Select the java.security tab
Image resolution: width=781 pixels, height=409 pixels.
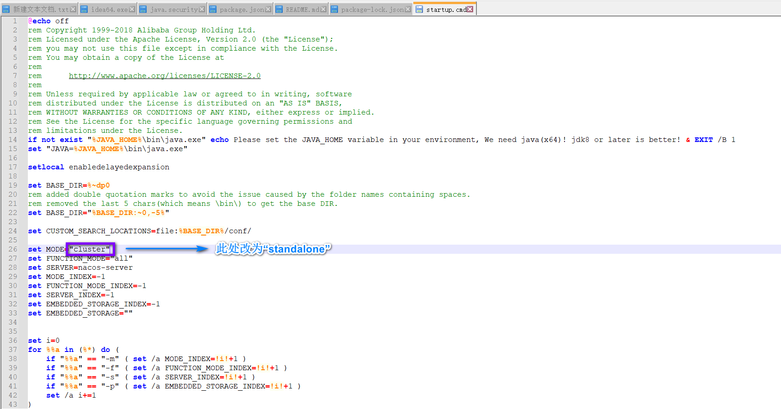tap(174, 10)
